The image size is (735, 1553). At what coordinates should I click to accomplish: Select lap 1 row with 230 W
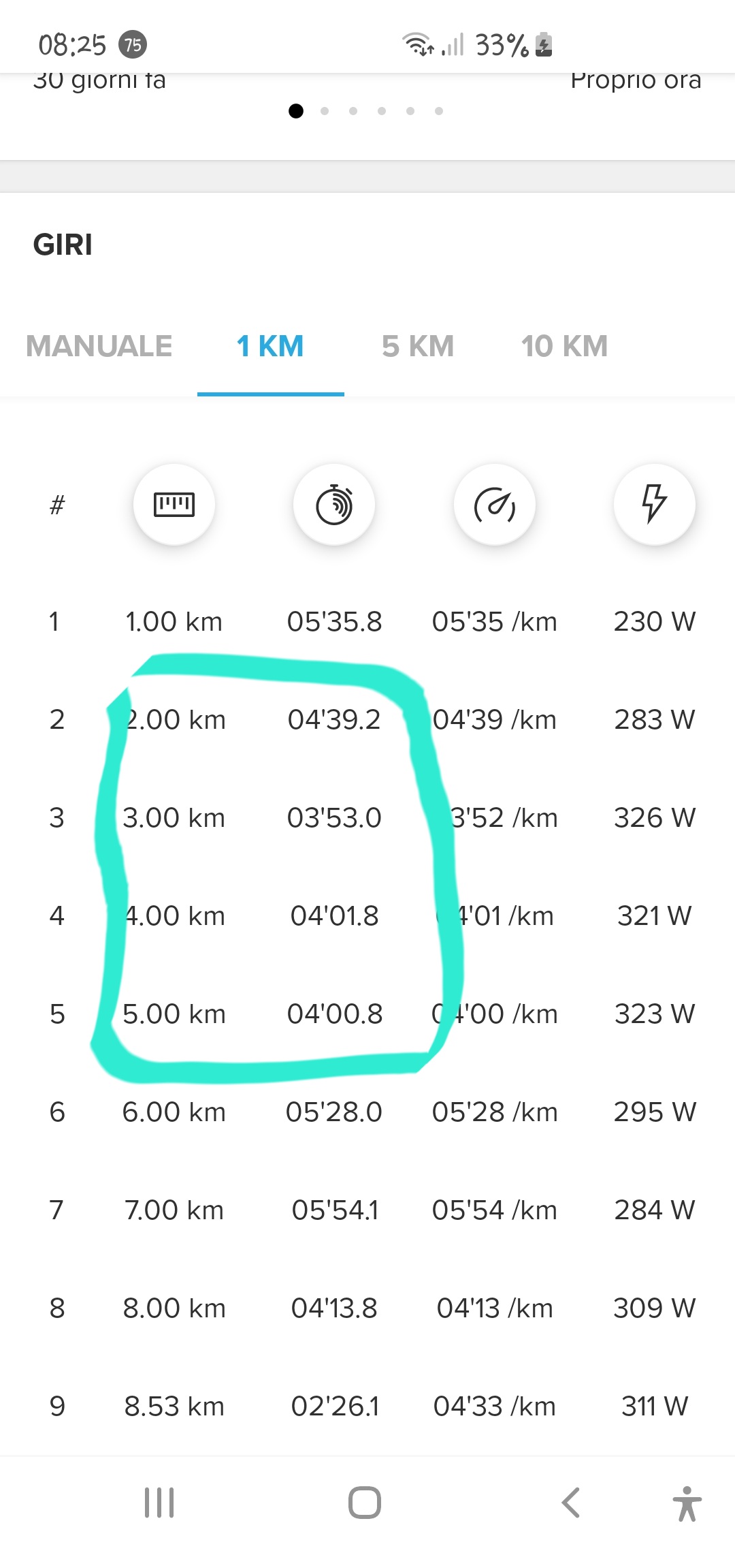click(x=367, y=622)
